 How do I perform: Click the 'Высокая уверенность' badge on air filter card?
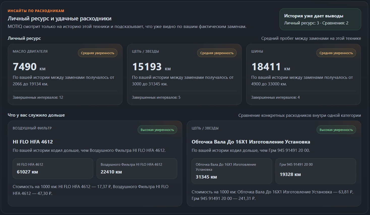(x=157, y=130)
